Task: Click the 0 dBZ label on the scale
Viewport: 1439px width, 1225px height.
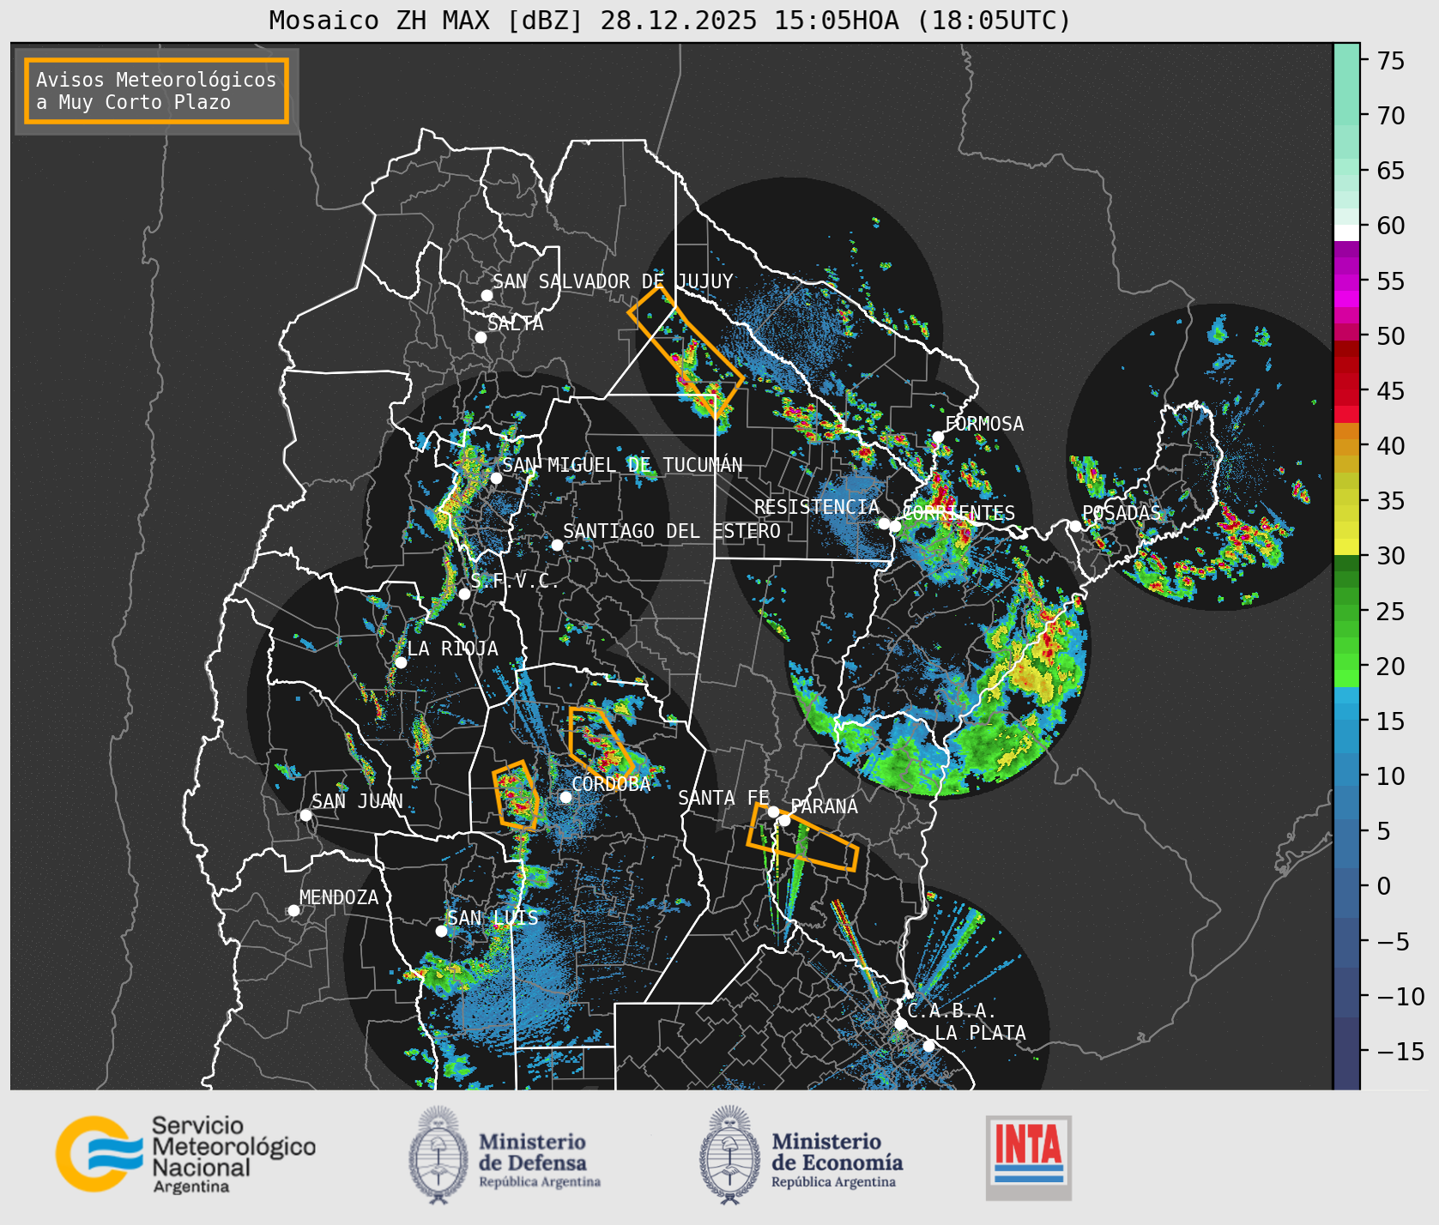Action: pyautogui.click(x=1383, y=886)
